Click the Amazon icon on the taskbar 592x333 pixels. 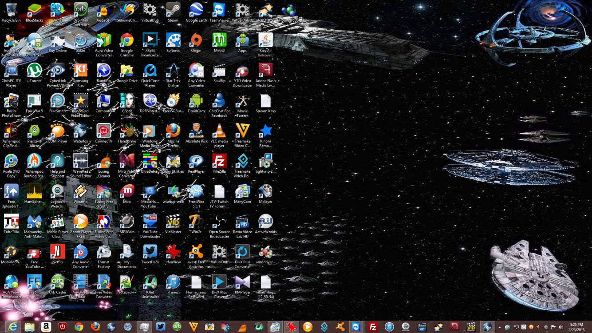pyautogui.click(x=46, y=327)
